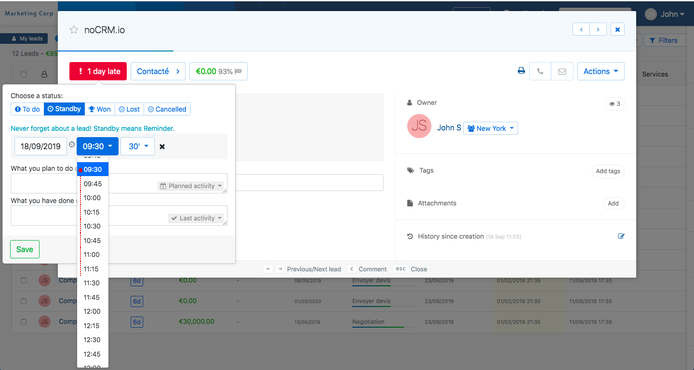Open the 30' duration dropdown

tap(137, 146)
